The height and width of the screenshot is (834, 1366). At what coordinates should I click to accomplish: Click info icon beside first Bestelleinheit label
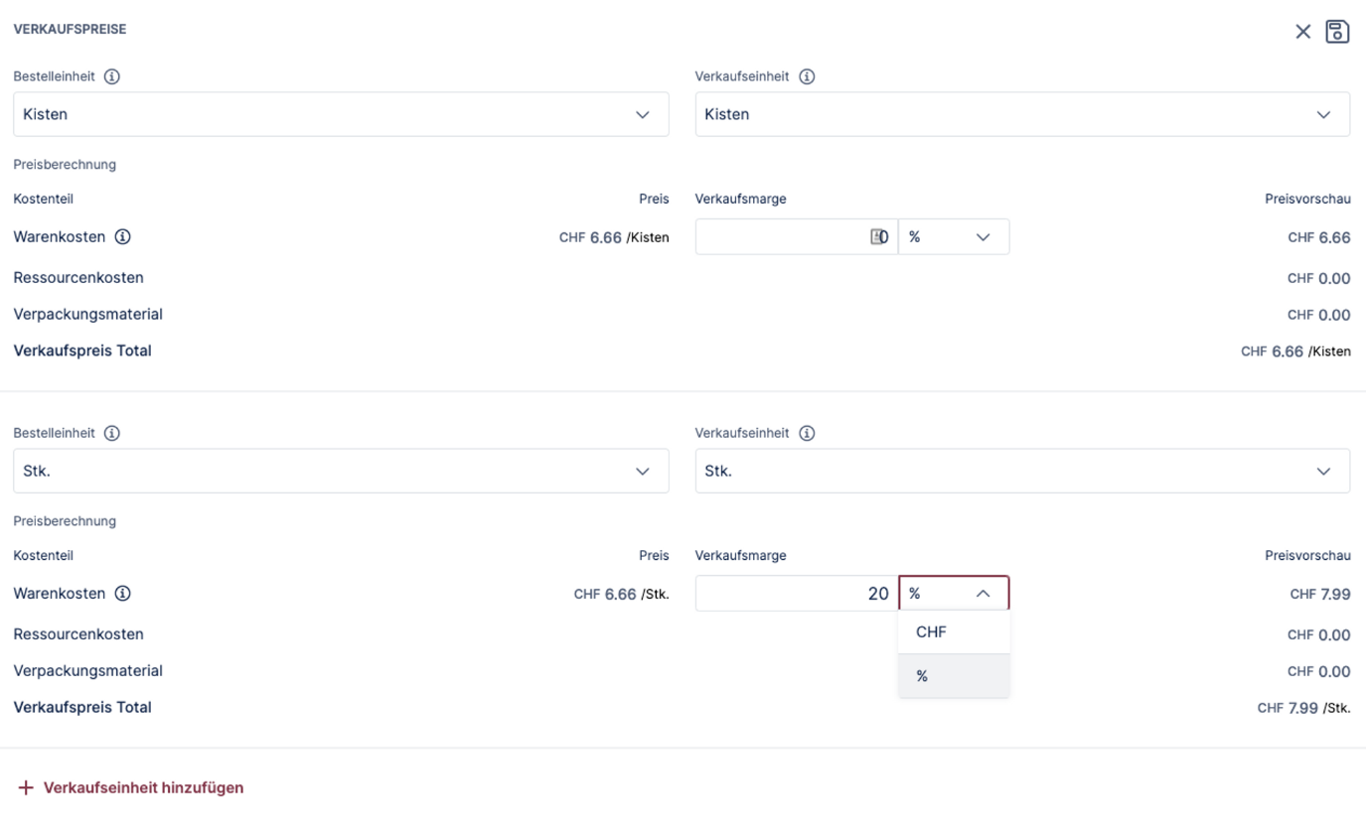pos(112,76)
